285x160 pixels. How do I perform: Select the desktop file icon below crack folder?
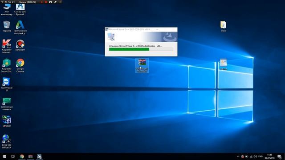click(224, 64)
